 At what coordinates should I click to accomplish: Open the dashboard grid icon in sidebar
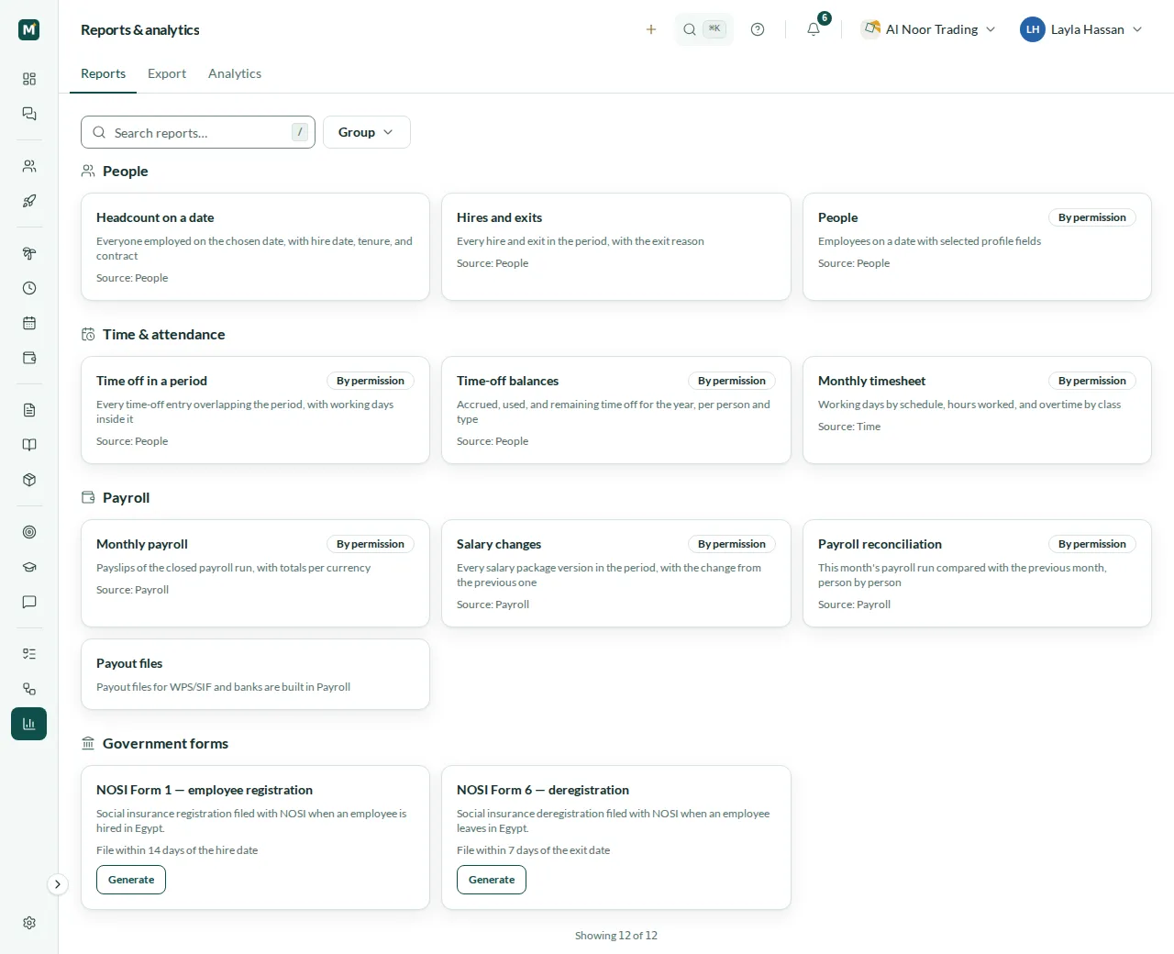[29, 79]
